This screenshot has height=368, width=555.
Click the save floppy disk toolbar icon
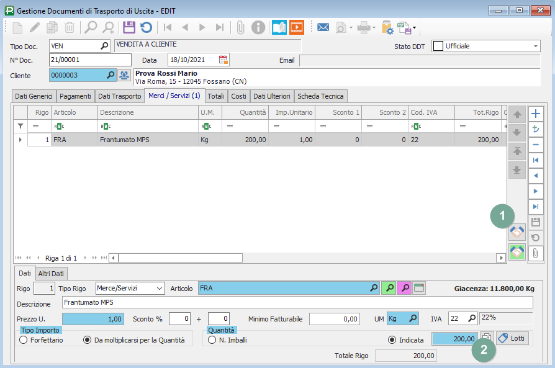pyautogui.click(x=129, y=27)
